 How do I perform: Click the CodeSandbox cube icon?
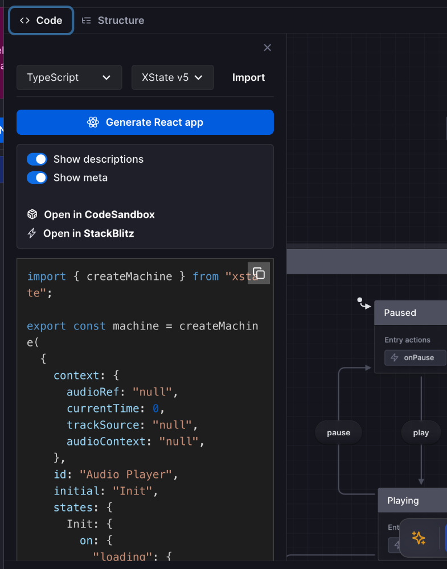(32, 215)
